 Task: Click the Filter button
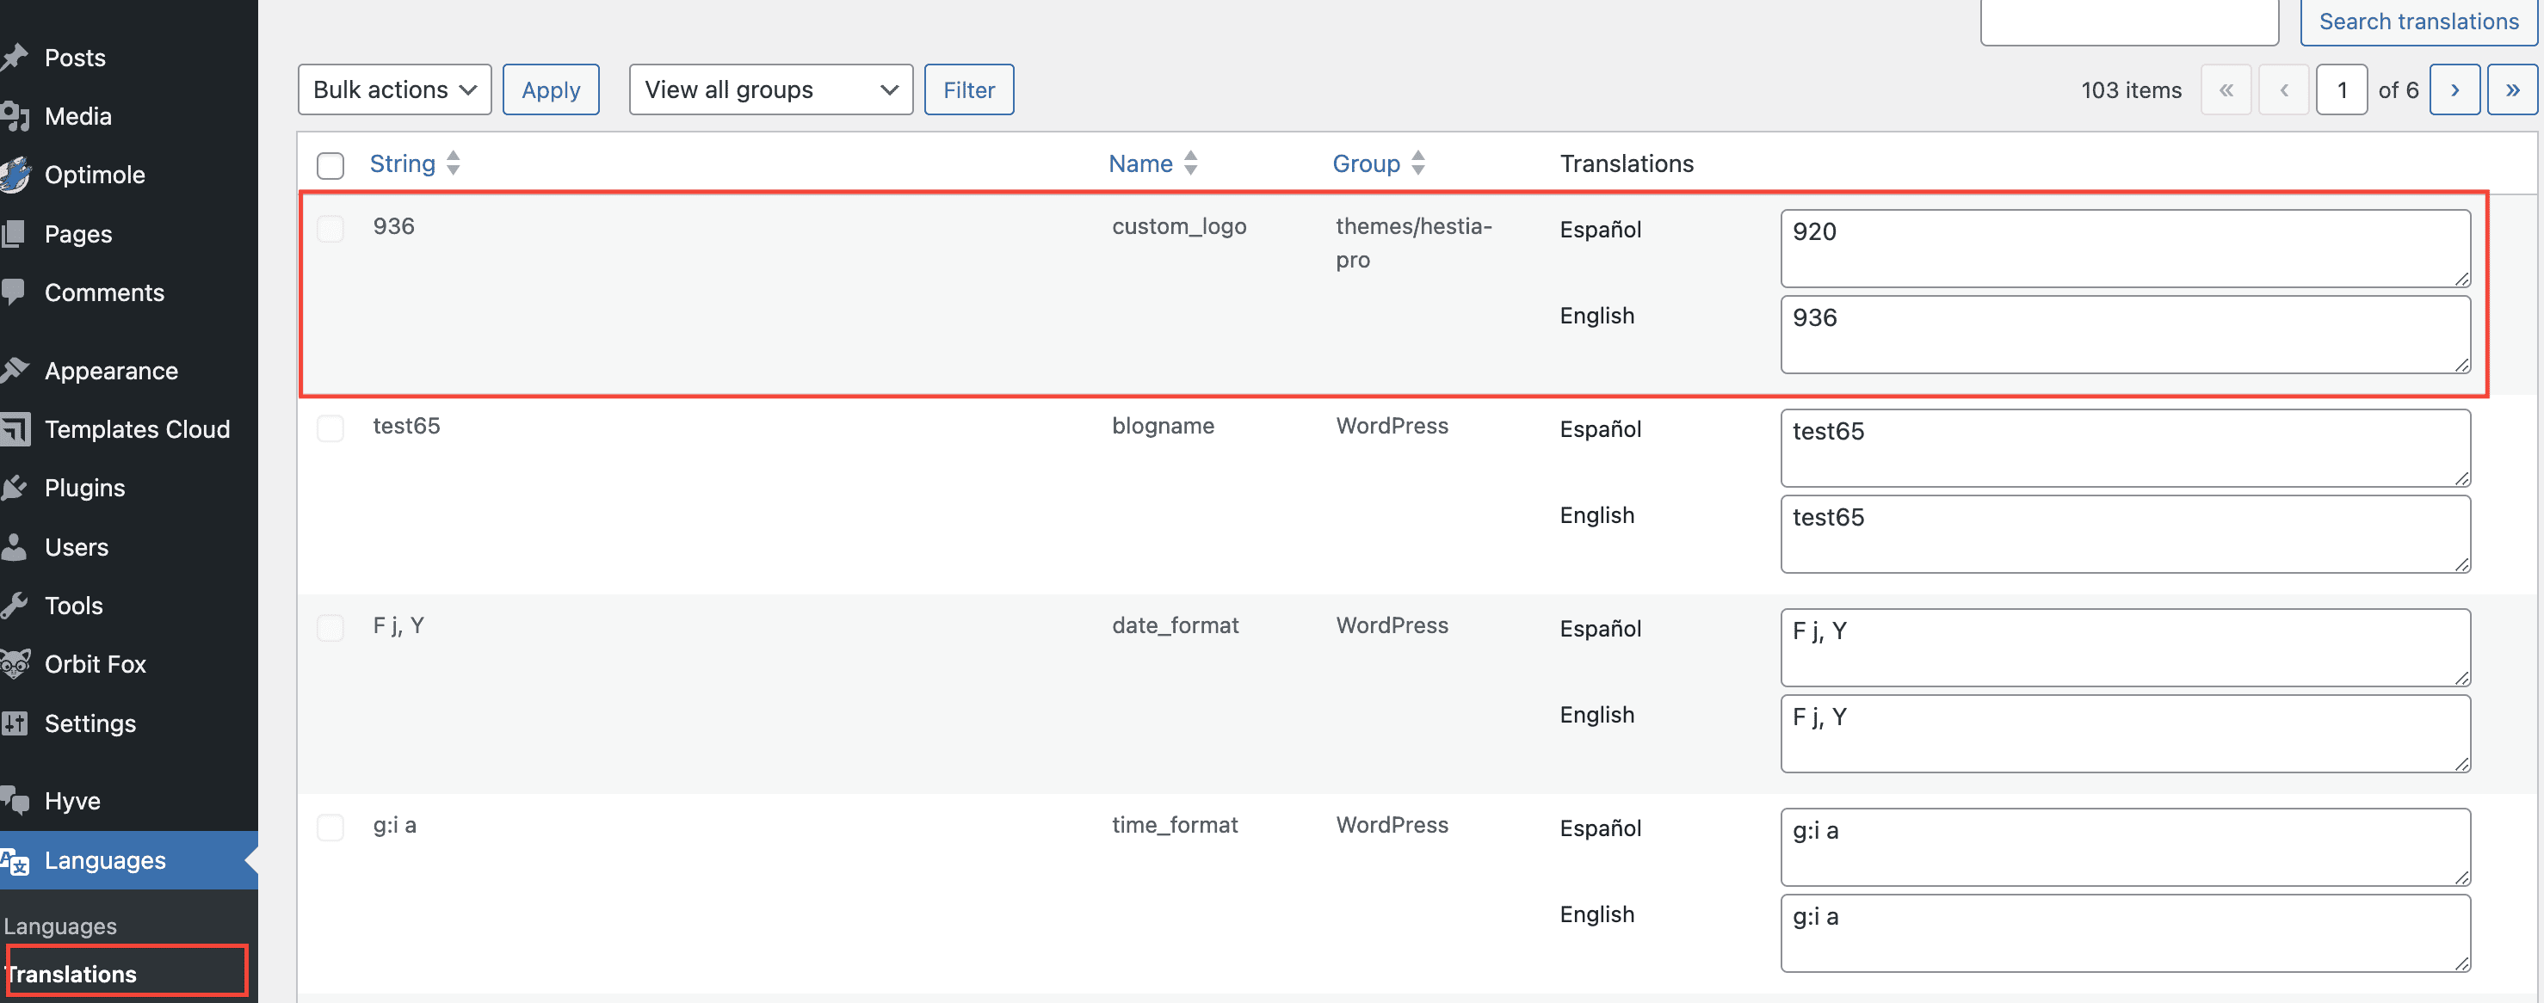(968, 89)
